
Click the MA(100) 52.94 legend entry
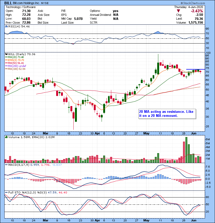pyautogui.click(x=15, y=69)
